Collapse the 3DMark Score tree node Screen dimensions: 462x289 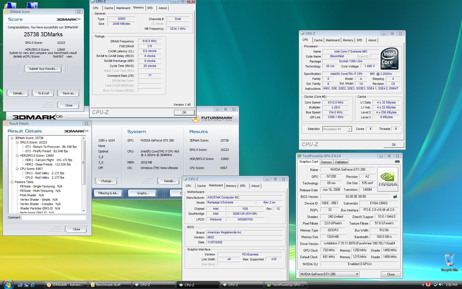(12, 138)
